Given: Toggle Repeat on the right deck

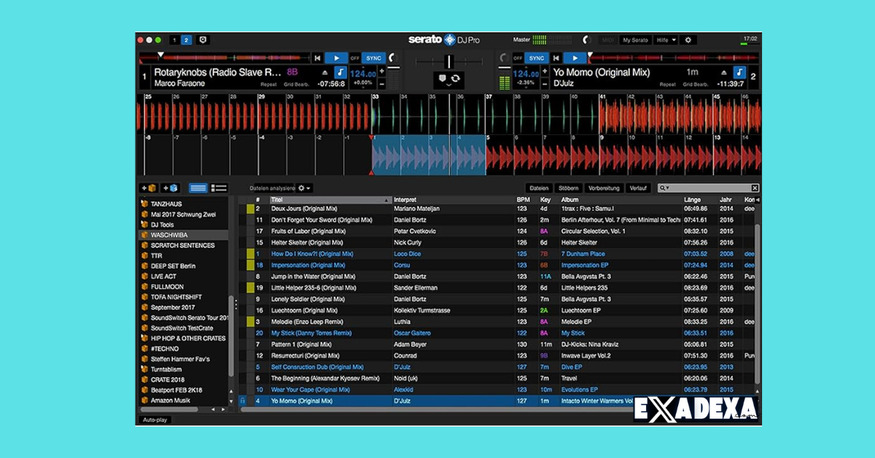Looking at the screenshot, I should pyautogui.click(x=668, y=85).
